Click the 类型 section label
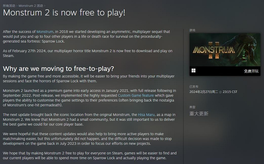The width and height of the screenshot is (264, 164). tap(192, 107)
